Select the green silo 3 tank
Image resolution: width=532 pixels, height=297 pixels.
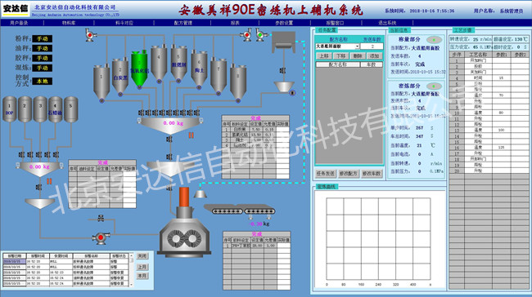[139, 69]
